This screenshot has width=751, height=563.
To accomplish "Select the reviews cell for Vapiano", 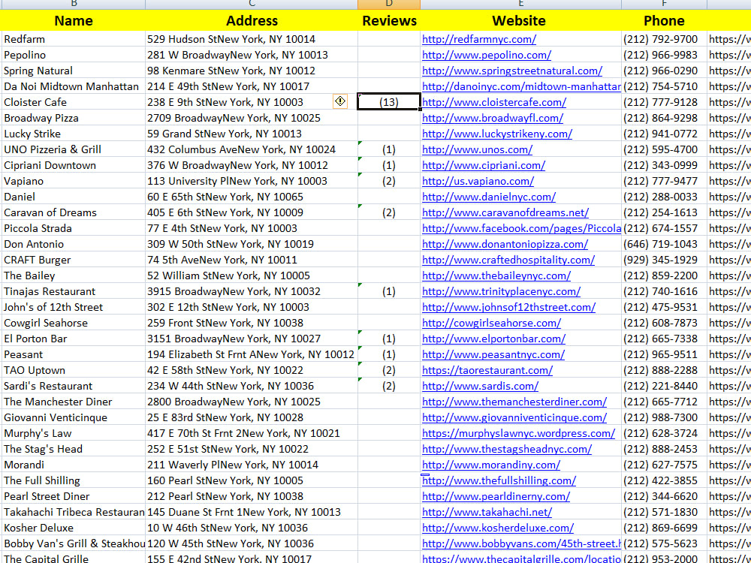I will point(389,182).
